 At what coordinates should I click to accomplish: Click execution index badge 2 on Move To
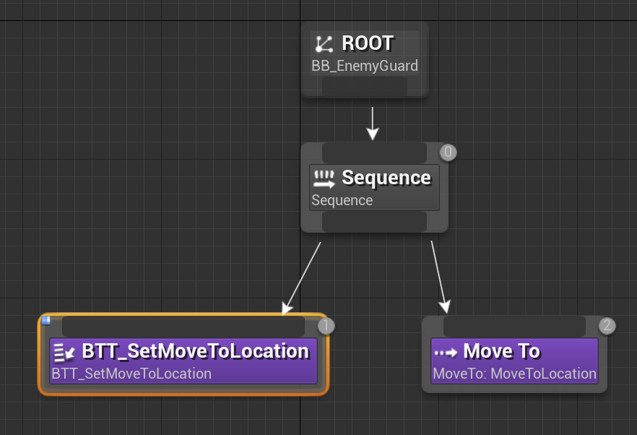(607, 326)
